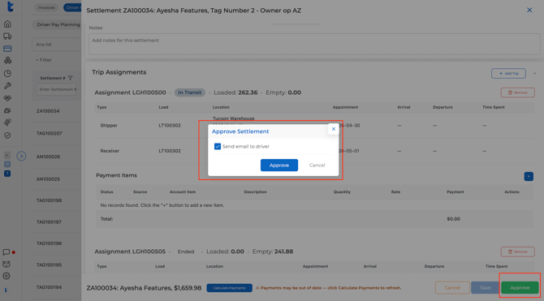Image resolution: width=544 pixels, height=301 pixels.
Task: Open the Ana list dropdown
Action: (57, 45)
